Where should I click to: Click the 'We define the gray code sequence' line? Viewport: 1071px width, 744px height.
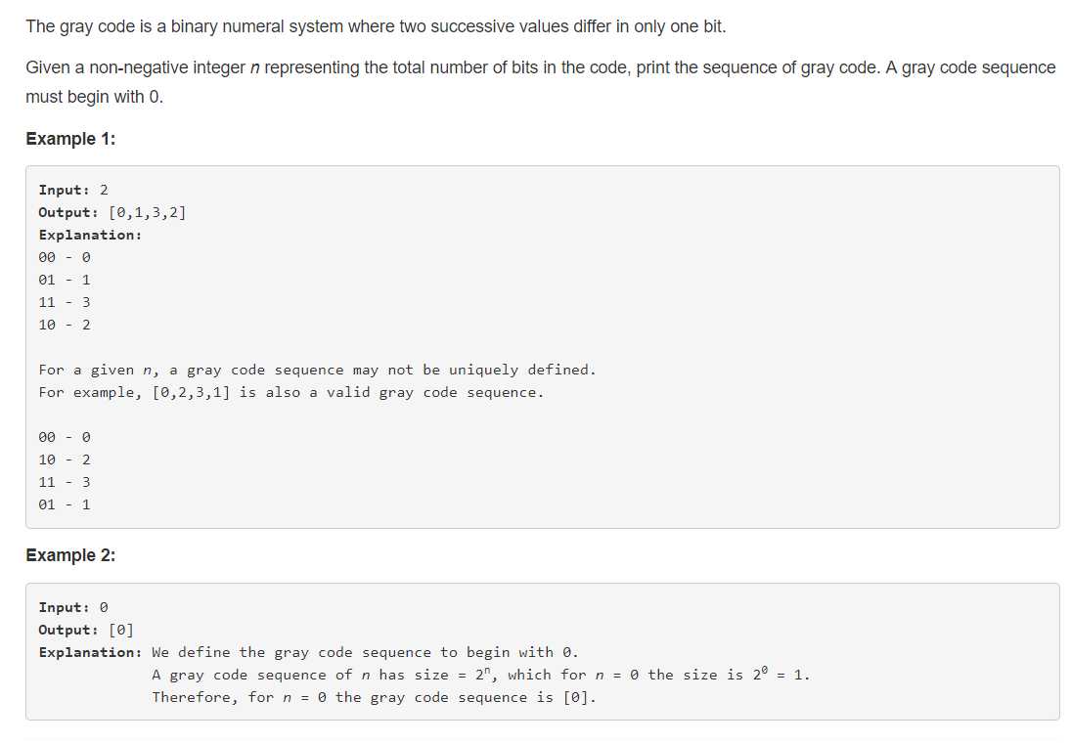coord(365,652)
